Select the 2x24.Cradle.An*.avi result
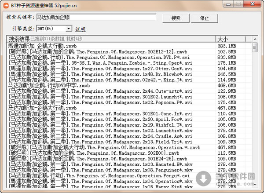This screenshot has width=264, height=193. coord(100,136)
